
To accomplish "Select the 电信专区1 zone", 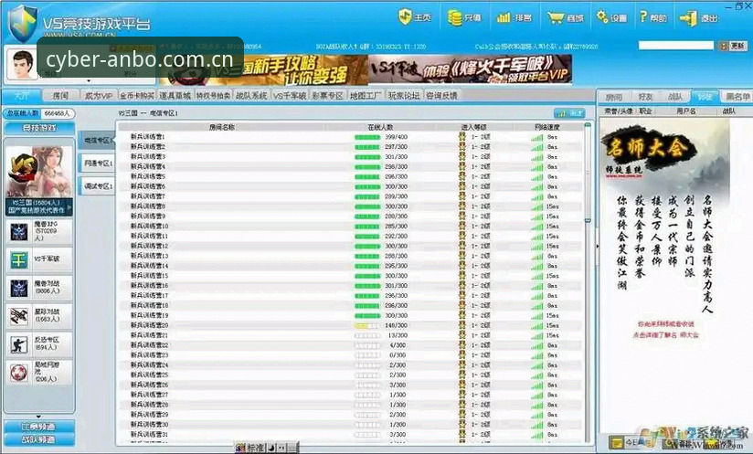I will point(98,140).
